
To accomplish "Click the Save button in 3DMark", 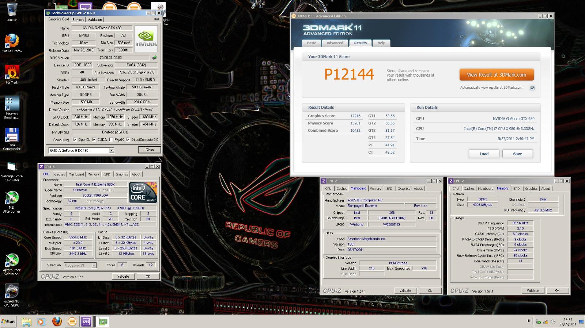I will (x=517, y=154).
